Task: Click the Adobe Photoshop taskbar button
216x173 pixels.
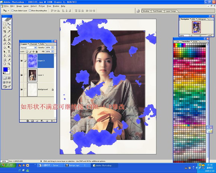Action: (x=104, y=166)
